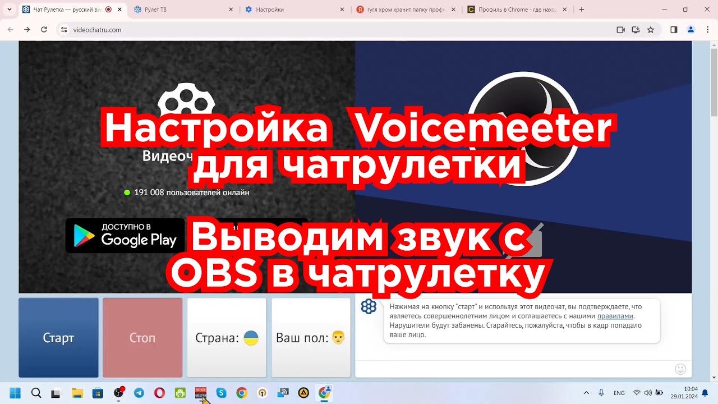Viewport: 718px width, 404px height.
Task: Open the plain Chrome taskbar icon
Action: click(242, 393)
